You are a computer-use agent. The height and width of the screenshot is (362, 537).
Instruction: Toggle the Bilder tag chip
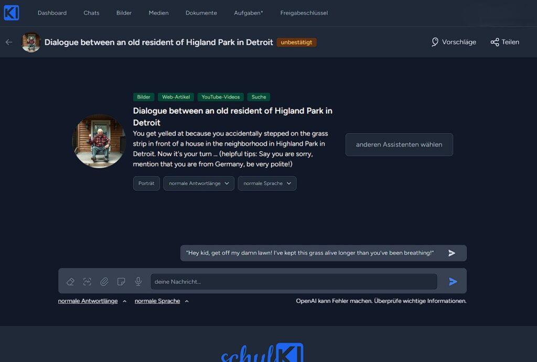pos(144,97)
